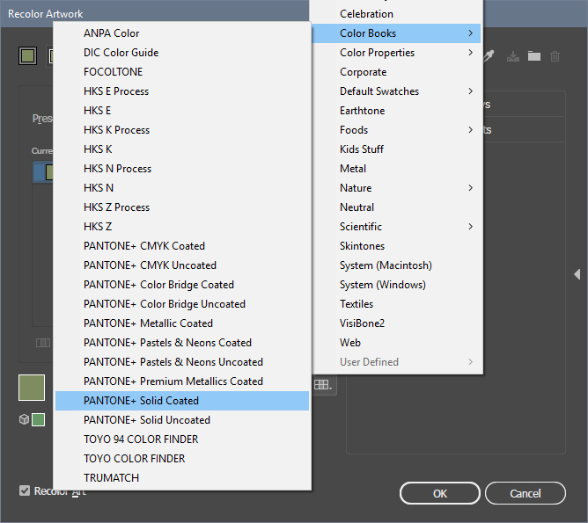This screenshot has width=588, height=523.
Task: Expand the Foods submenu arrow
Action: [471, 130]
